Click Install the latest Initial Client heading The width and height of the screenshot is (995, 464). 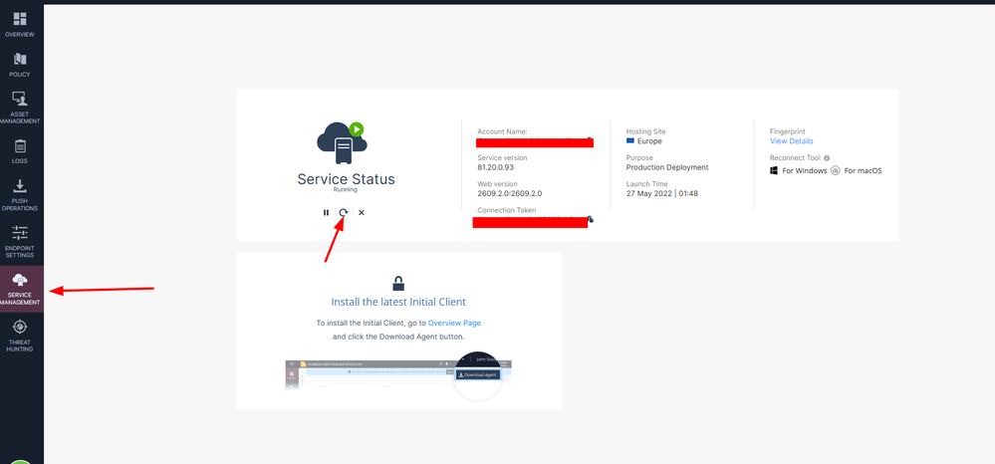pyautogui.click(x=398, y=302)
